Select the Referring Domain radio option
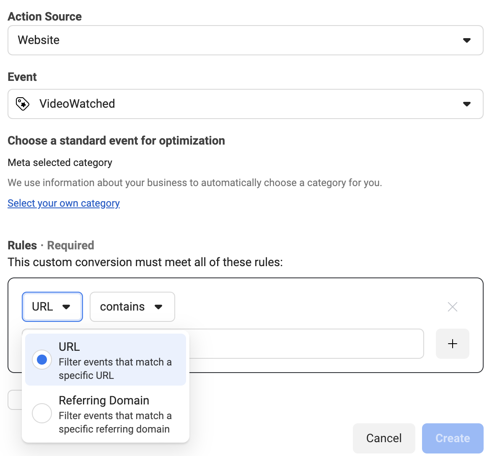Screen dimensions: 492x456 click(x=42, y=413)
